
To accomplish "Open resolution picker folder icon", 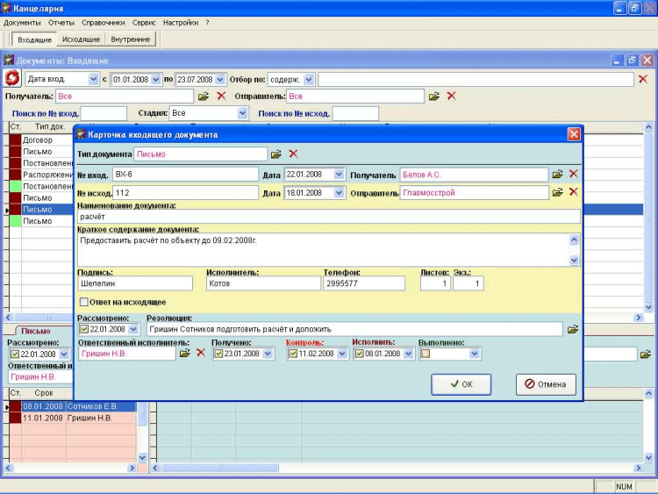I will tap(573, 329).
